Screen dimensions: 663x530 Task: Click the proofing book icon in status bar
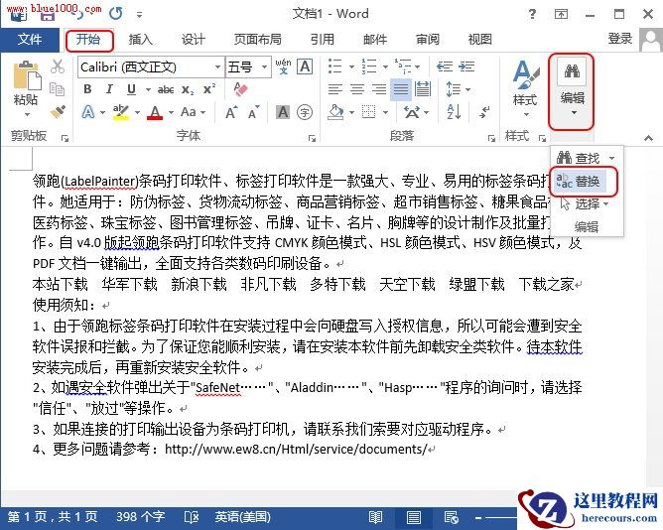coord(192,517)
